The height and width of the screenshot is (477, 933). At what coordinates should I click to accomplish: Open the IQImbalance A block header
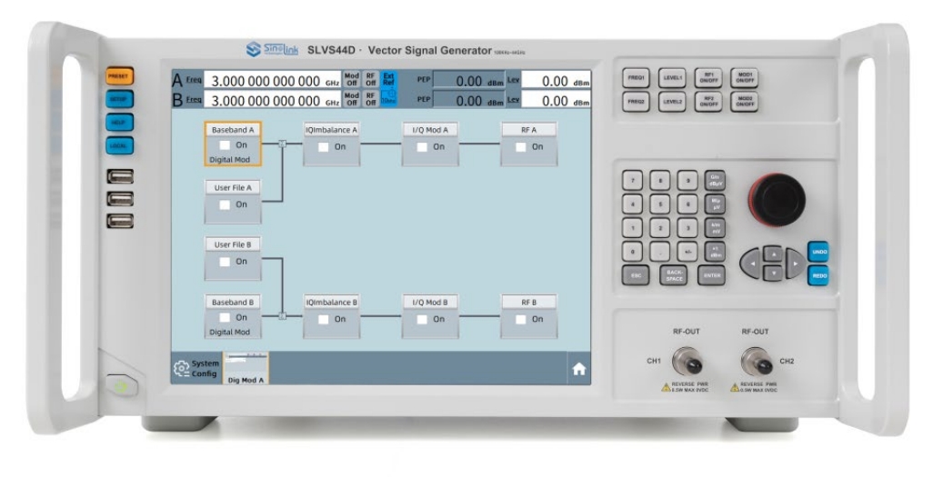pyautogui.click(x=331, y=130)
